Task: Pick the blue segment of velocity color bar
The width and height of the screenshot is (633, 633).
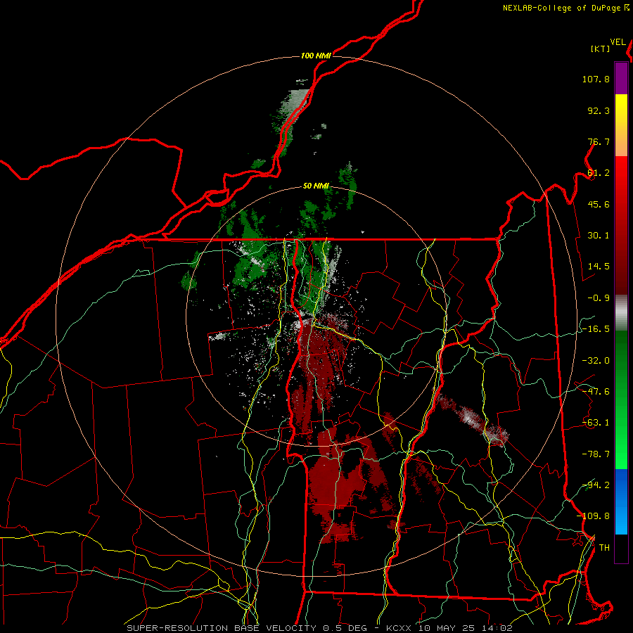Action: (x=621, y=501)
